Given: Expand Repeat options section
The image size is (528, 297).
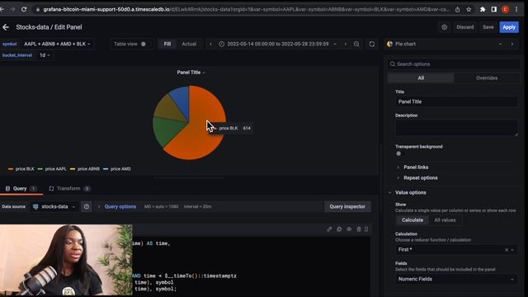Looking at the screenshot, I should pyautogui.click(x=421, y=178).
